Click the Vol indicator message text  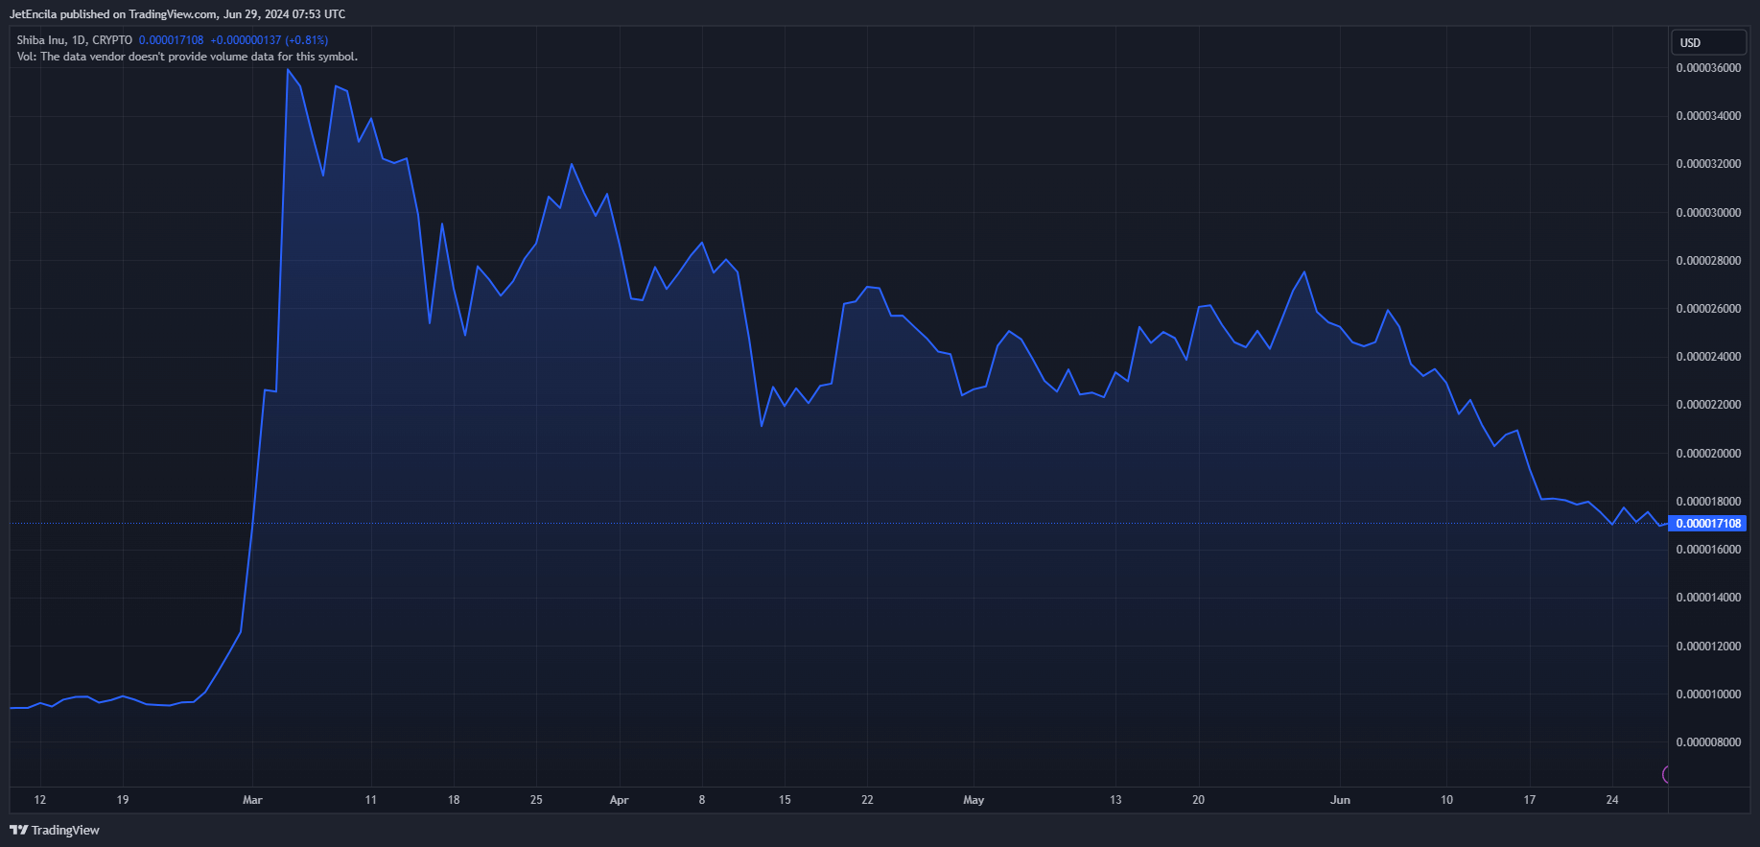coord(187,57)
